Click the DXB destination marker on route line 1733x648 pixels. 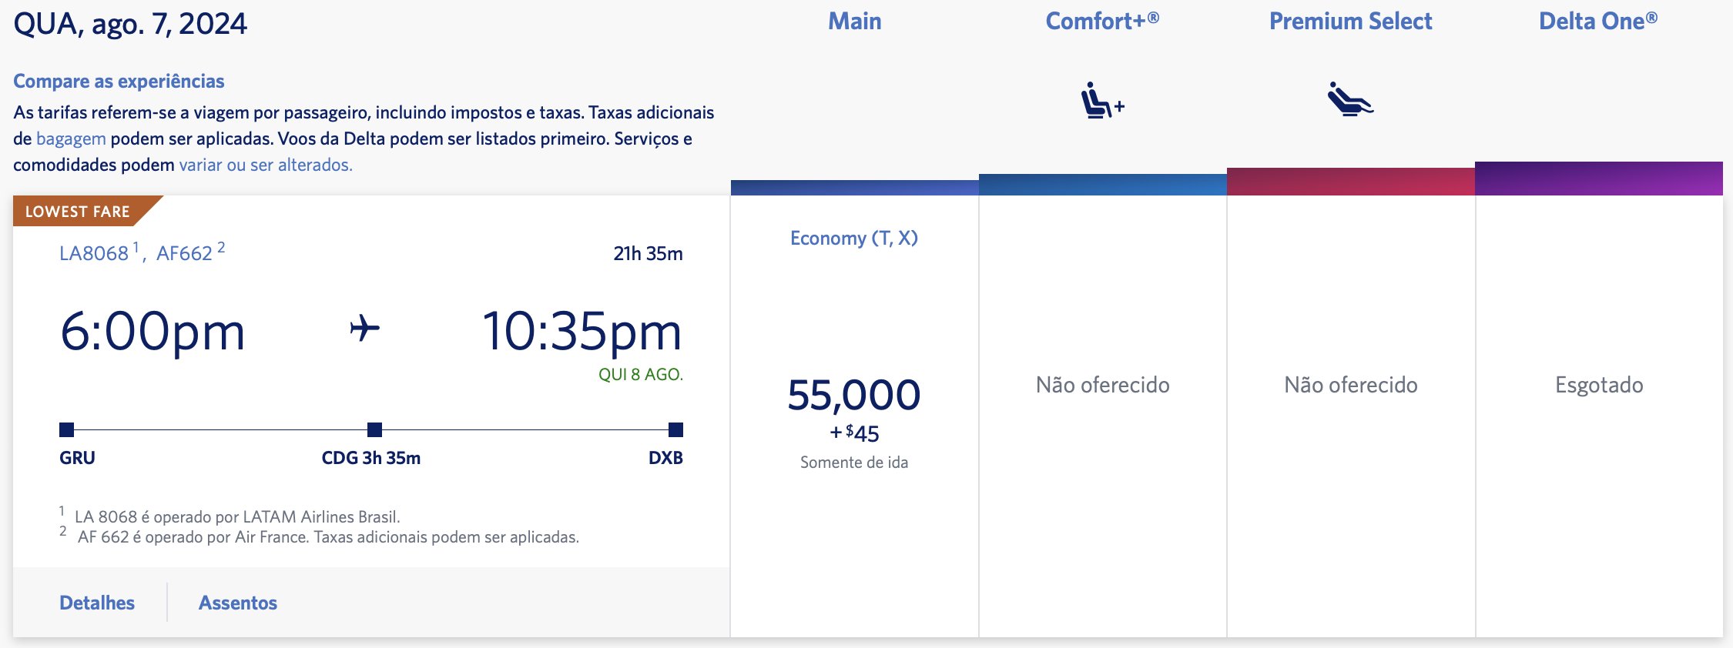(x=675, y=429)
